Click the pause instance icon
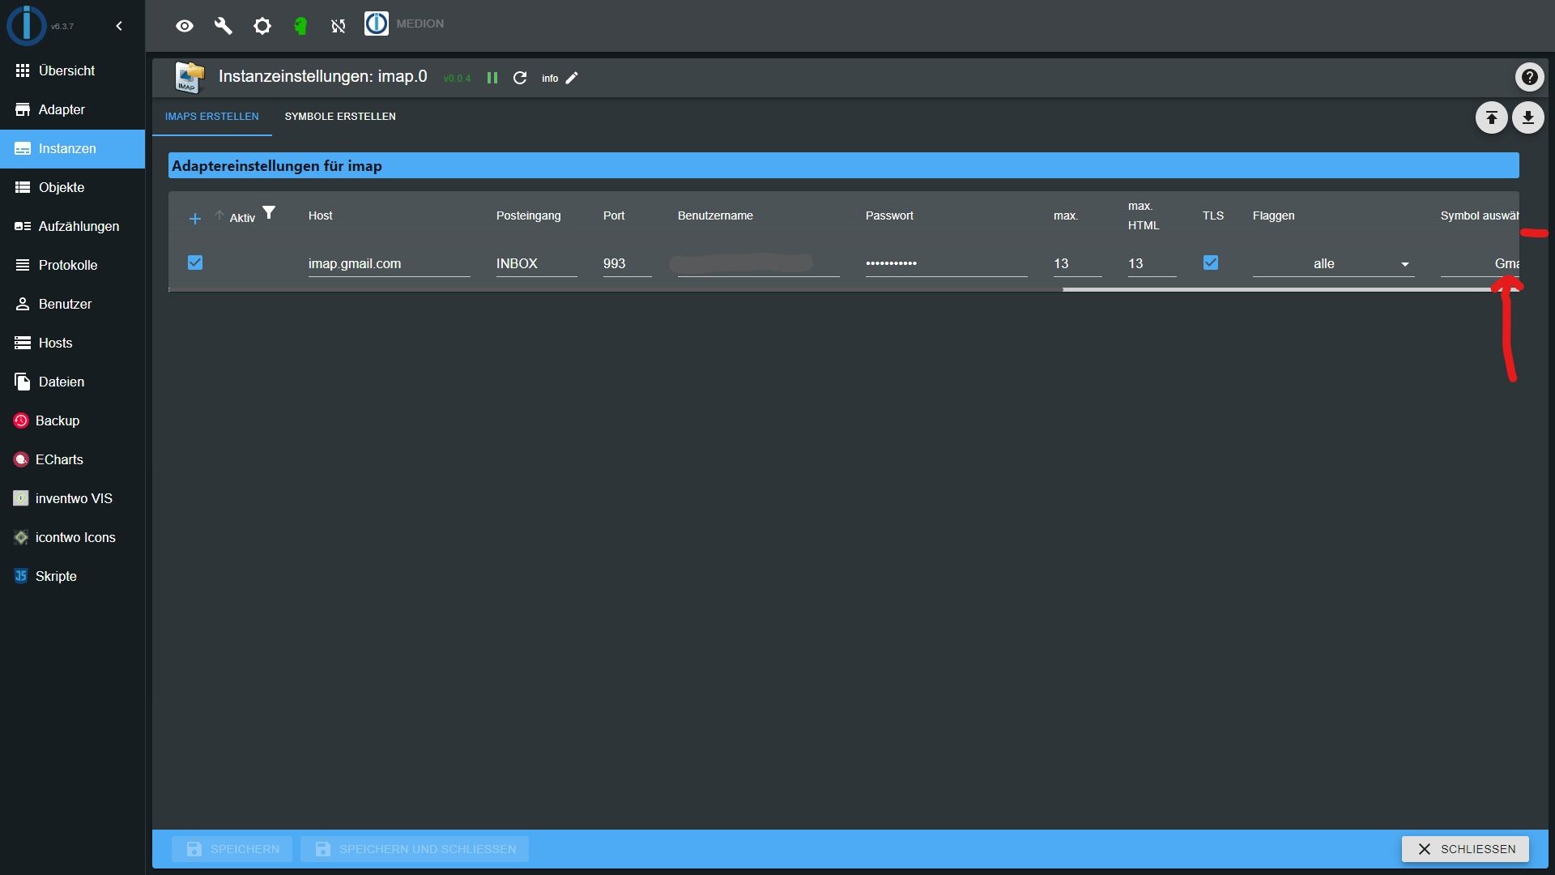The width and height of the screenshot is (1555, 875). tap(492, 77)
